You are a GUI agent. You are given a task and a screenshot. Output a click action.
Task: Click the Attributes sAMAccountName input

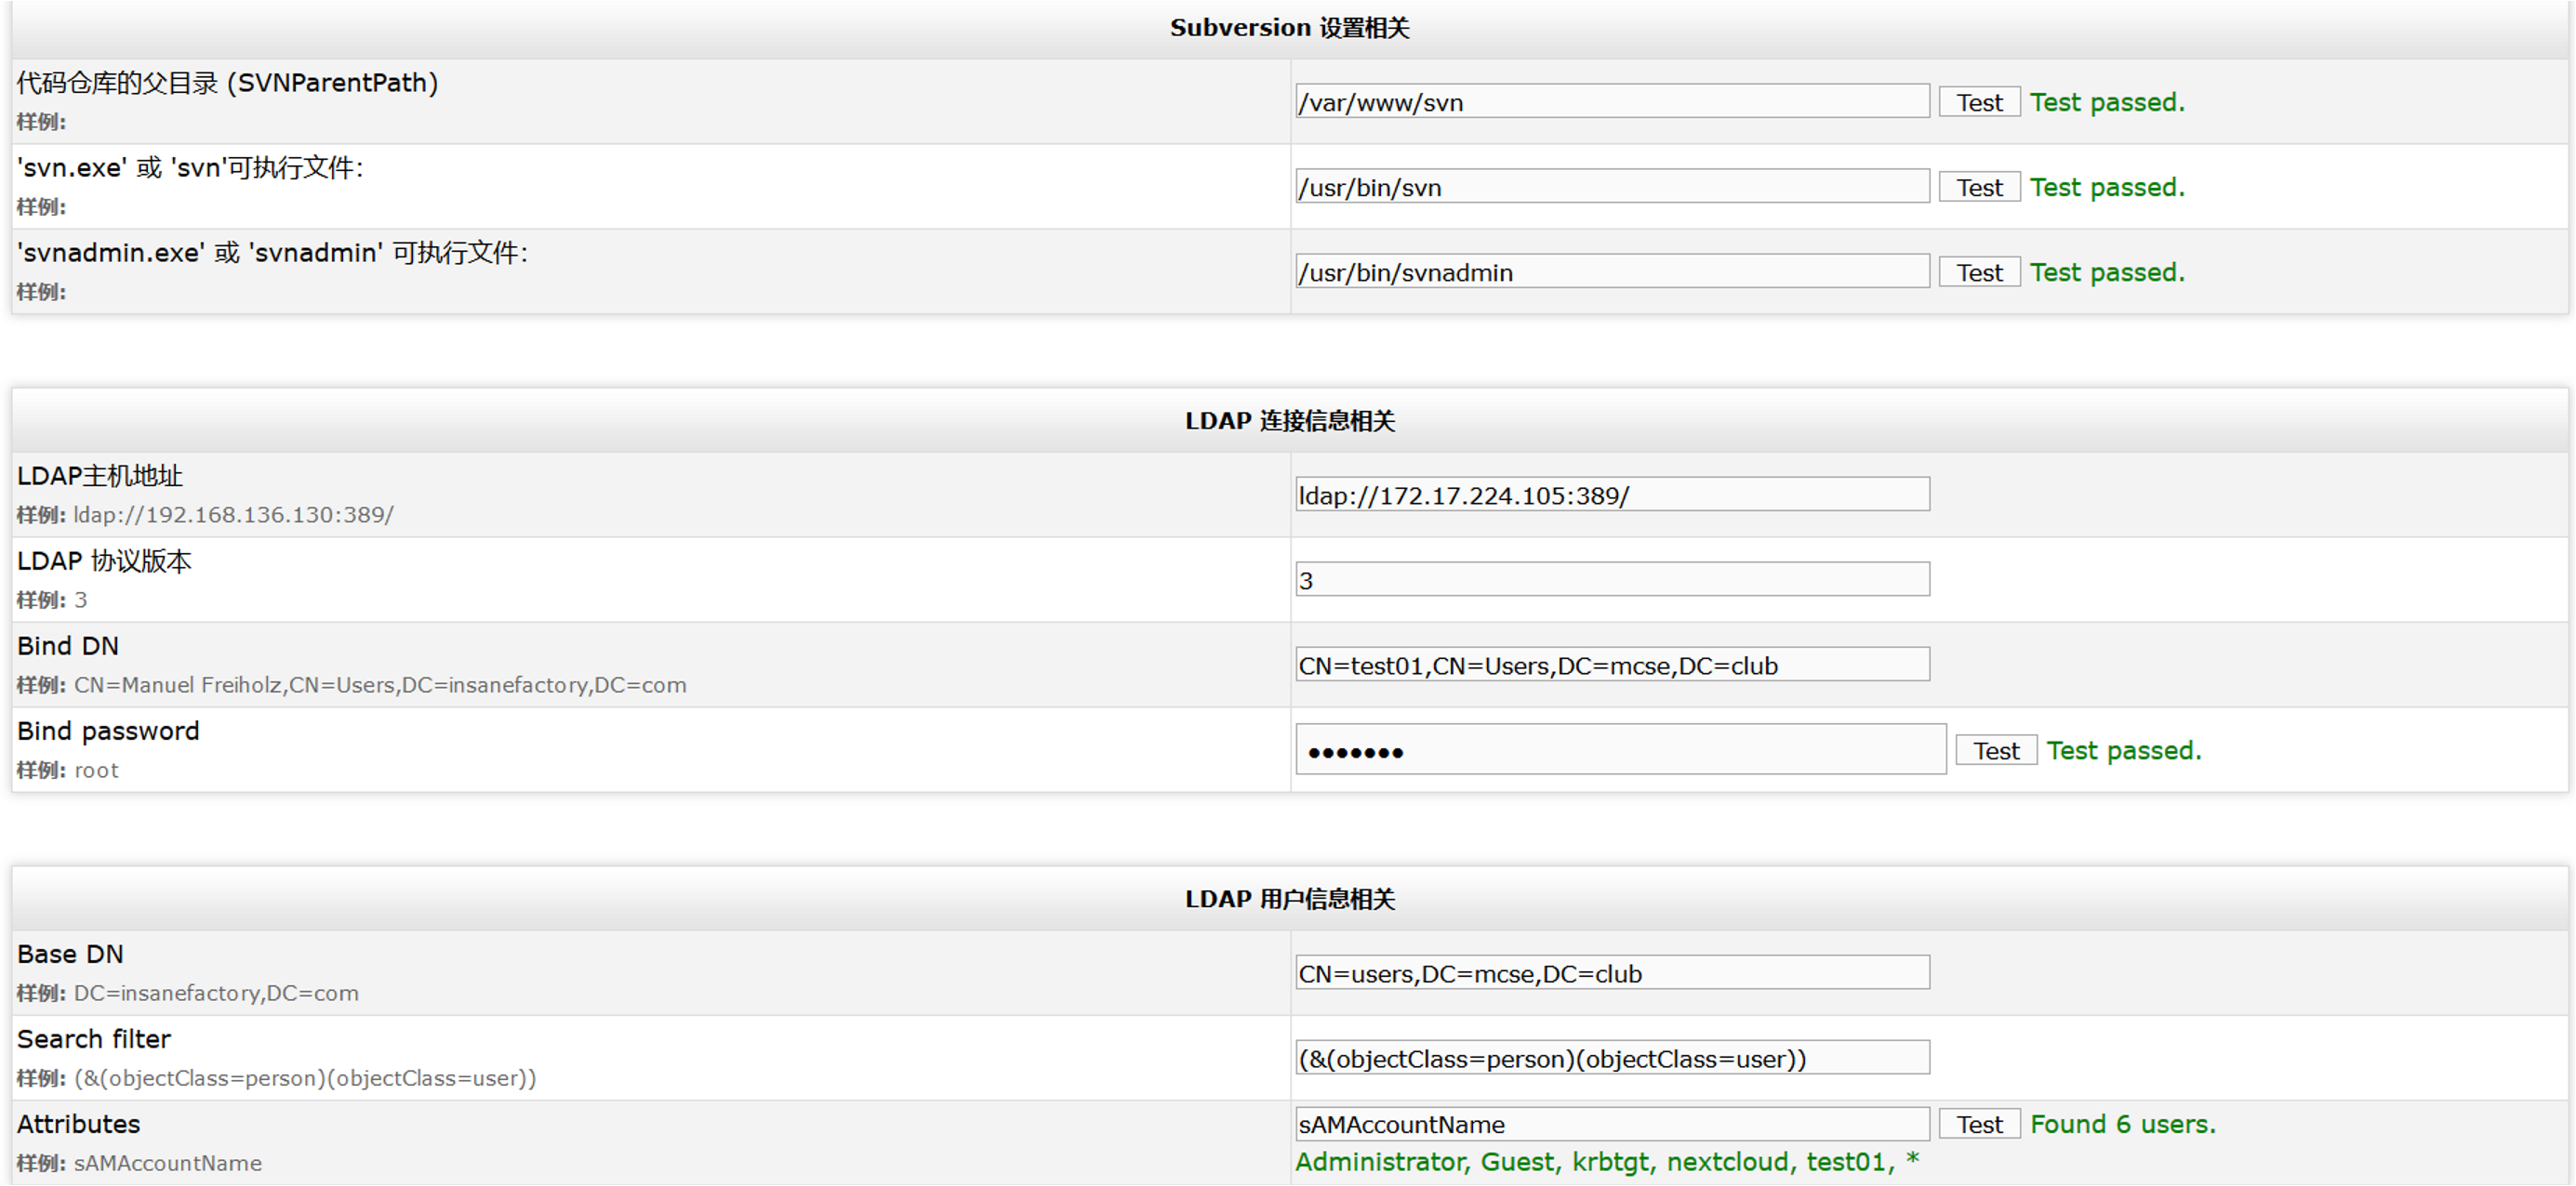(1612, 1124)
